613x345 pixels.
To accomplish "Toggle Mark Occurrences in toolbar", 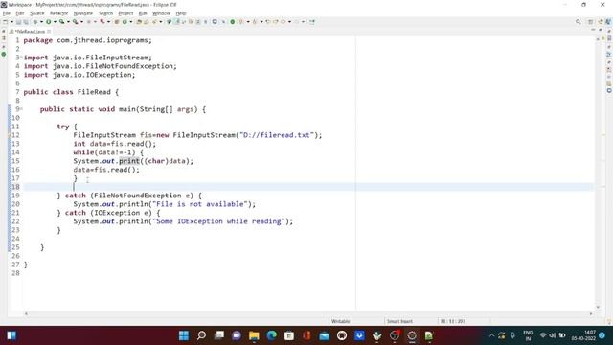I will (176, 22).
